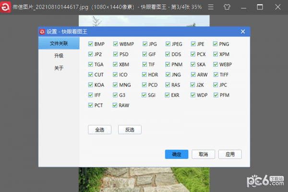Toggle the TIF checkbox

coord(144,64)
